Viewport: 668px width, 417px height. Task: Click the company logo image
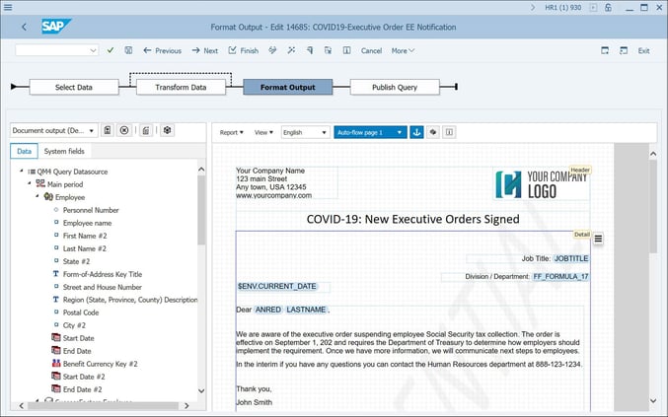coord(541,184)
